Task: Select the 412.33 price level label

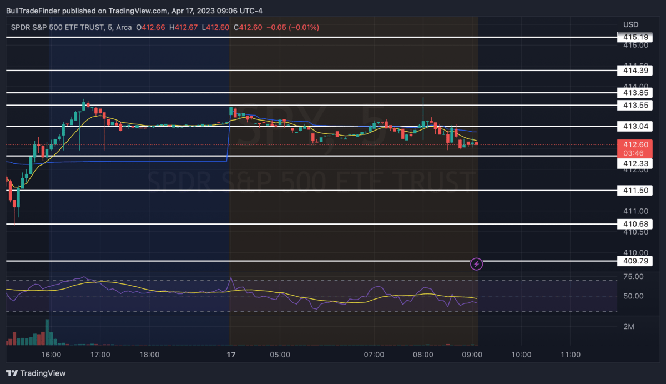Action: click(636, 164)
